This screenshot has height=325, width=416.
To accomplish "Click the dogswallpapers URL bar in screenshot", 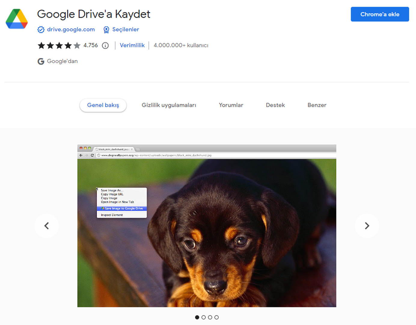I will tap(216, 155).
